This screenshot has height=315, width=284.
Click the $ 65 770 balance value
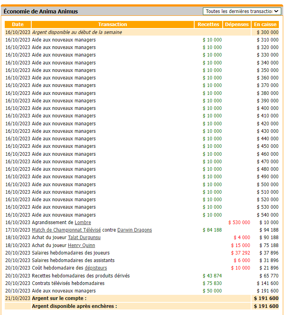click(x=269, y=275)
